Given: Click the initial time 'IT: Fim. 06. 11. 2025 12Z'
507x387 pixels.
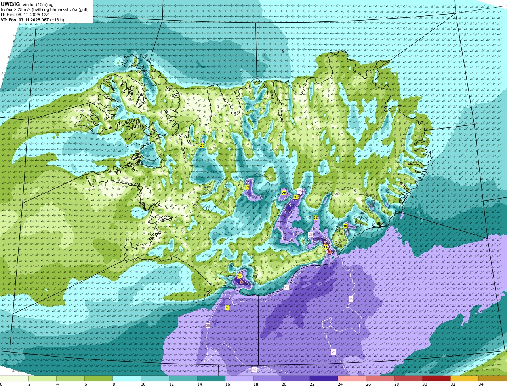Looking at the screenshot, I should pyautogui.click(x=25, y=14).
